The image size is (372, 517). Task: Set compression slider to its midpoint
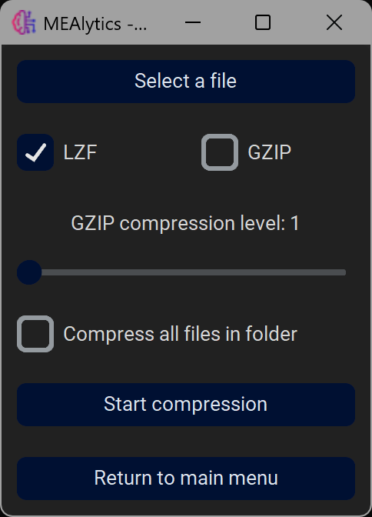[x=188, y=272]
